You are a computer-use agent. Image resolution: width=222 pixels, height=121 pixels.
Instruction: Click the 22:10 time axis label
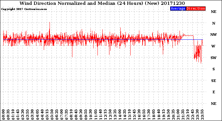pyautogui.click(x=188, y=115)
